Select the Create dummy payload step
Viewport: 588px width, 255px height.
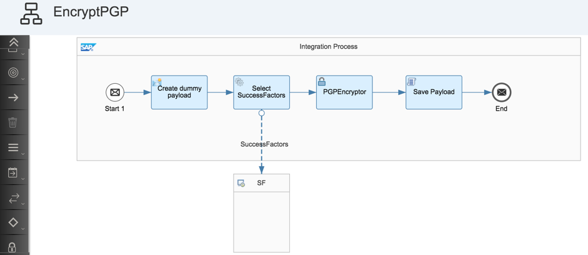[x=179, y=92]
